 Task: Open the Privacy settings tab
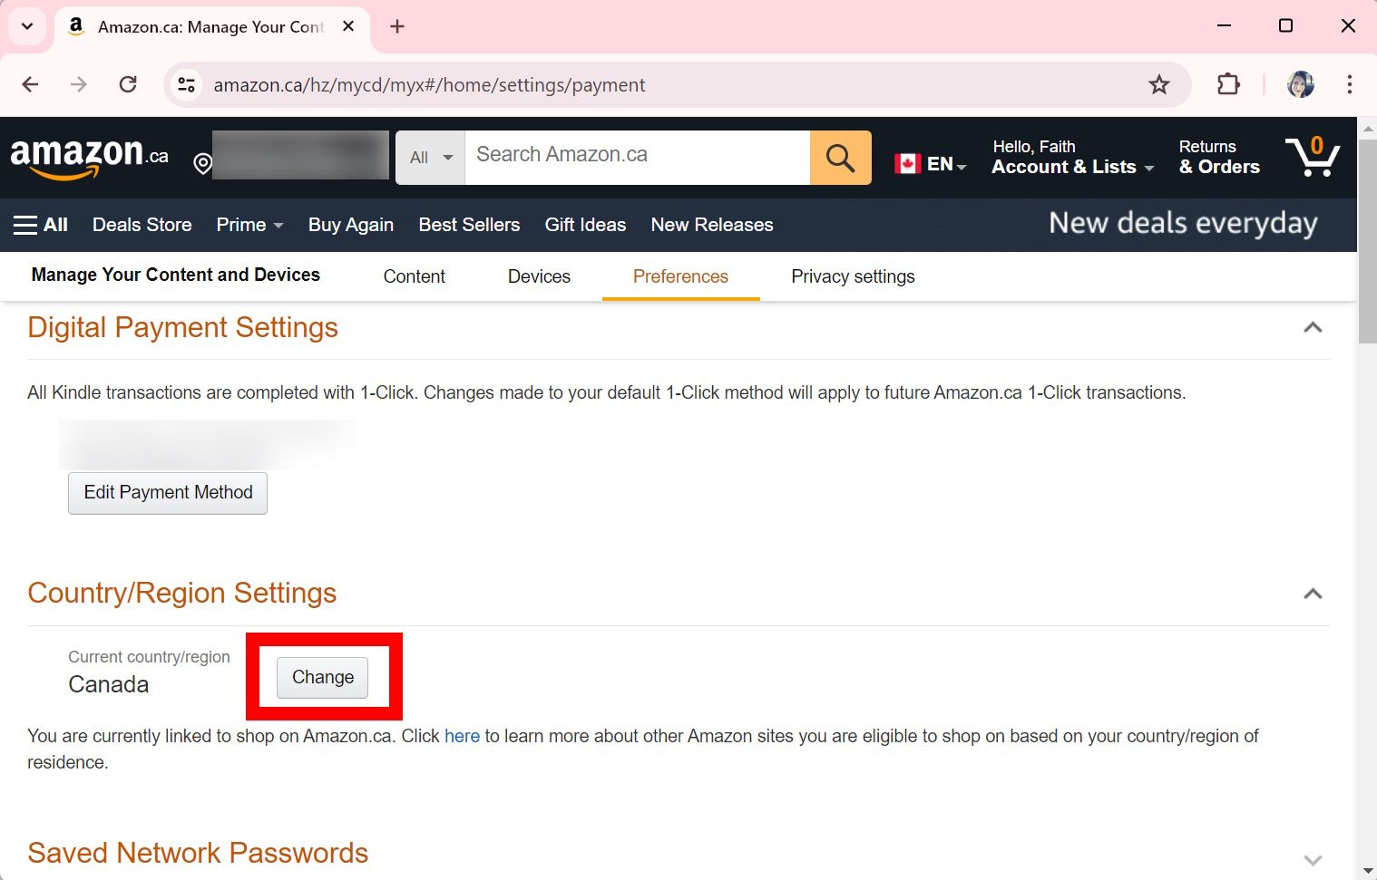(x=852, y=276)
